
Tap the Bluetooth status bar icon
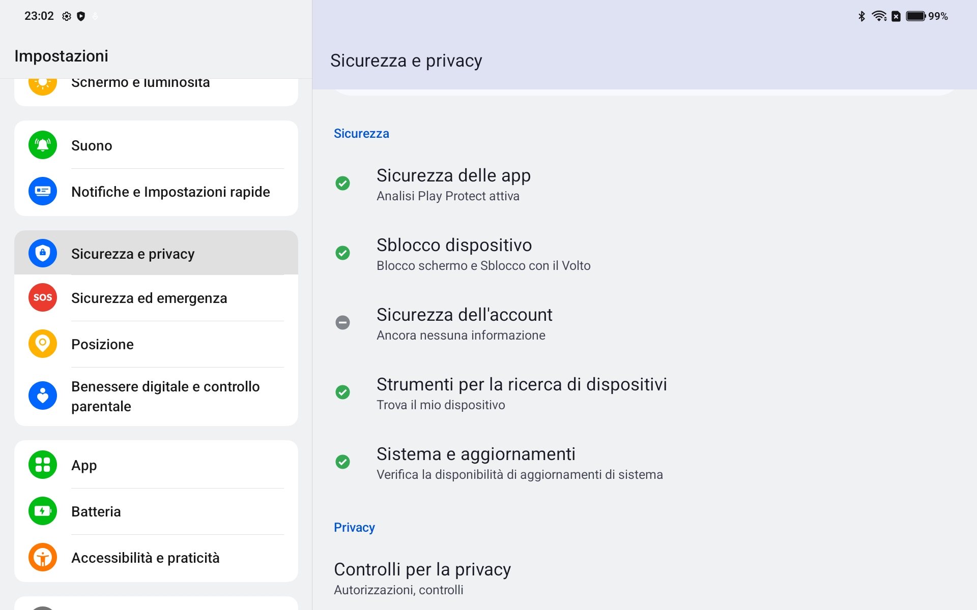[x=861, y=16]
